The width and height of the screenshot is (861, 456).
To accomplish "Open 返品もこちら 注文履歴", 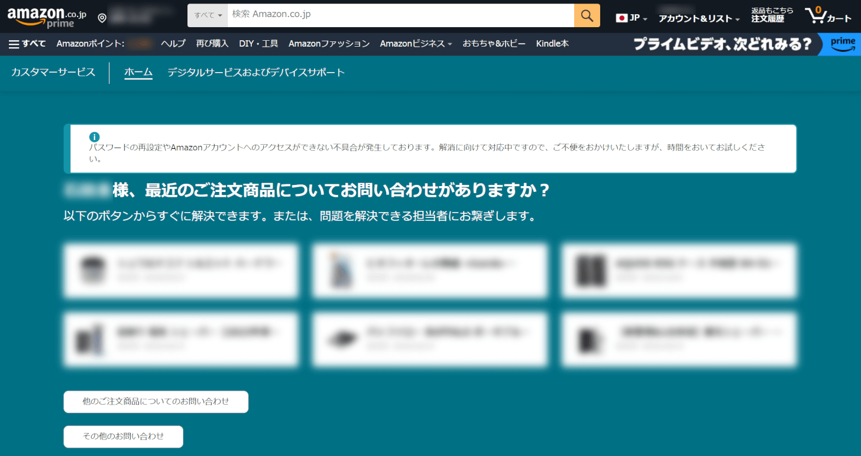I will 772,15.
